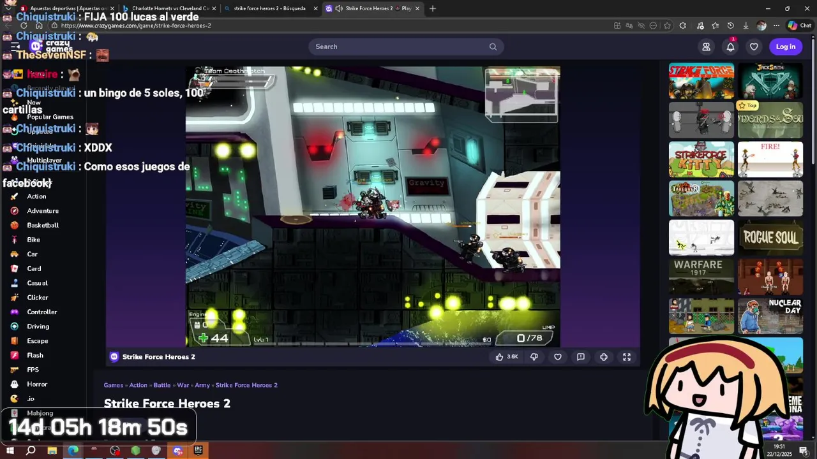Viewport: 817px width, 459px height.
Task: Open browser history icon
Action: (731, 25)
